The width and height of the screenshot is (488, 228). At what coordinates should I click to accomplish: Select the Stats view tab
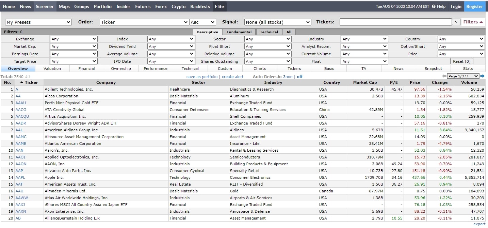coord(468,69)
